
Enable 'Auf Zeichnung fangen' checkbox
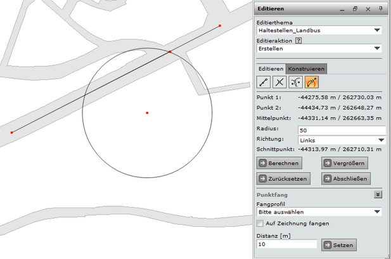click(x=259, y=224)
